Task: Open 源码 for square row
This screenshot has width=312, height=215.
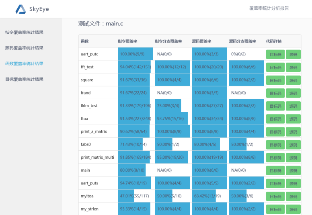Action: [293, 80]
